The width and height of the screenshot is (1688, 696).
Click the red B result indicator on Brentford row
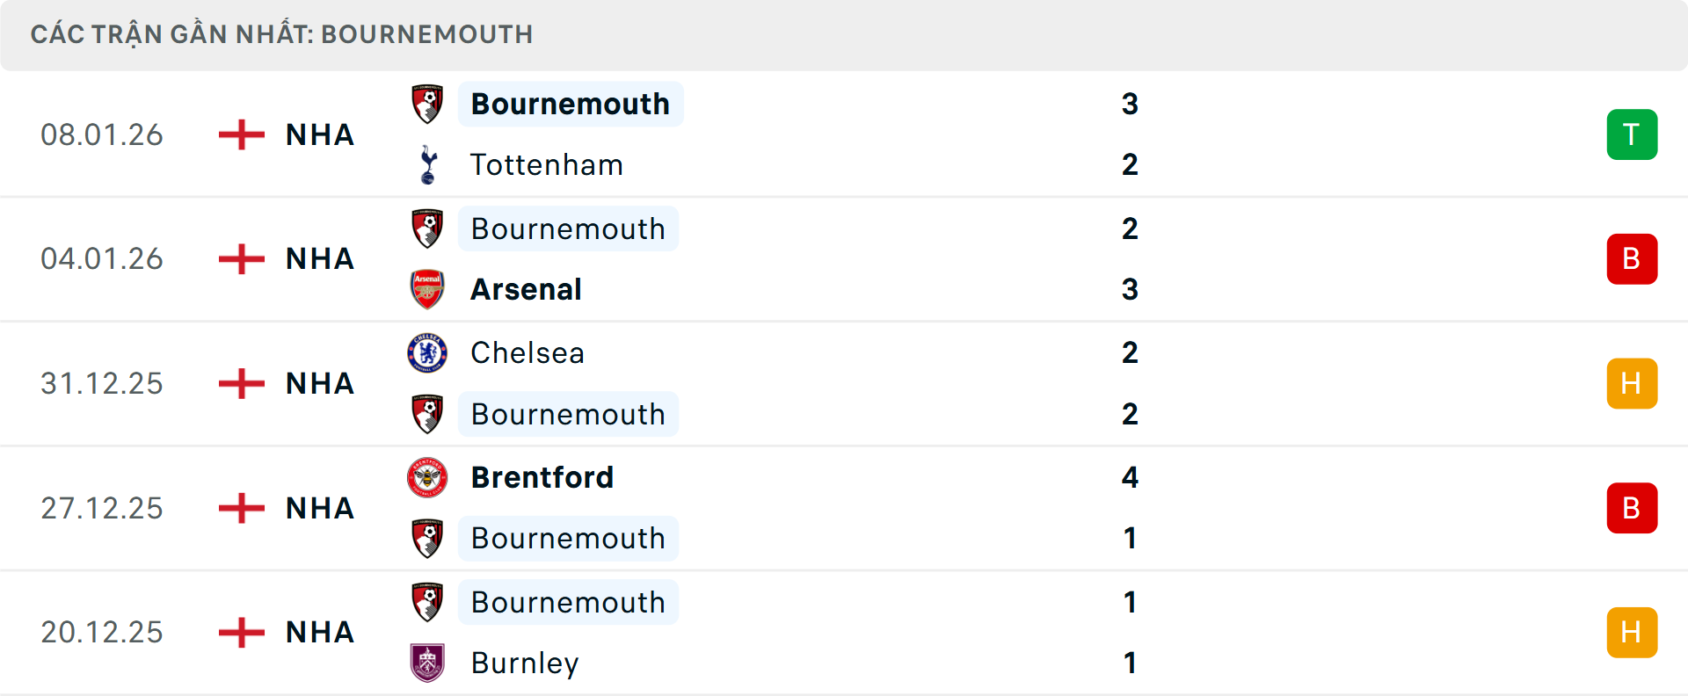1633,508
